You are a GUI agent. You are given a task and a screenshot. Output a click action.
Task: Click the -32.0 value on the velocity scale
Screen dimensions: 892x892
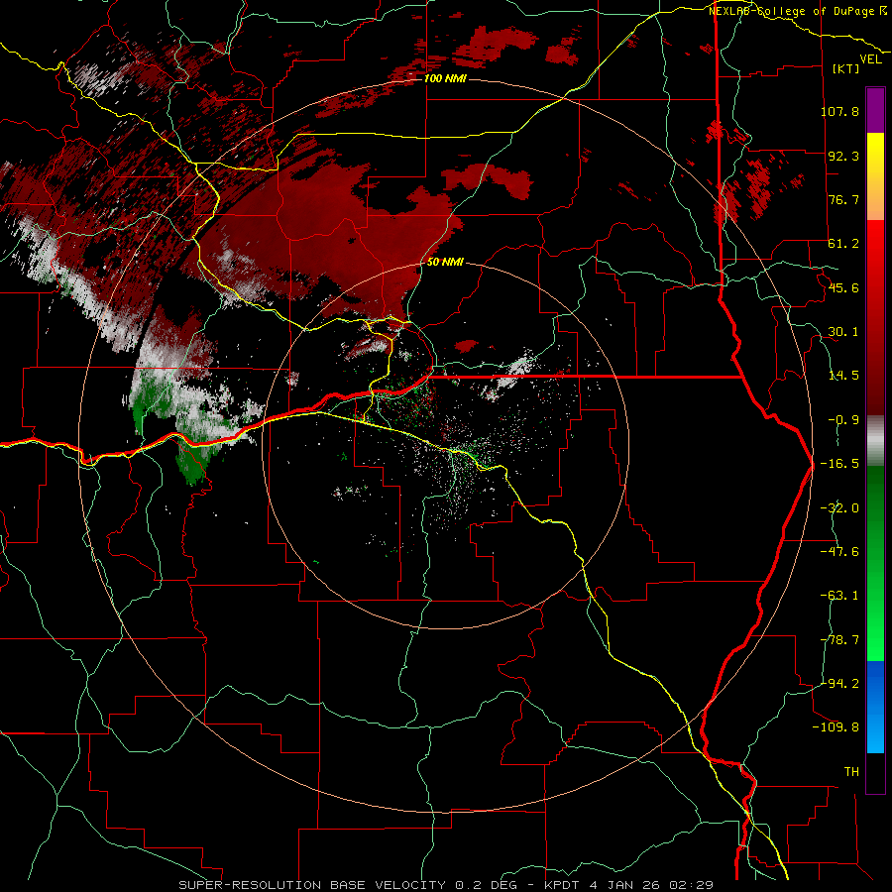839,507
